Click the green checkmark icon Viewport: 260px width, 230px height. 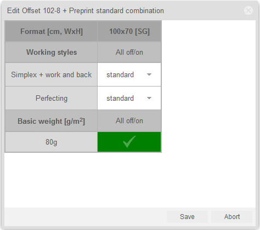[x=129, y=141]
